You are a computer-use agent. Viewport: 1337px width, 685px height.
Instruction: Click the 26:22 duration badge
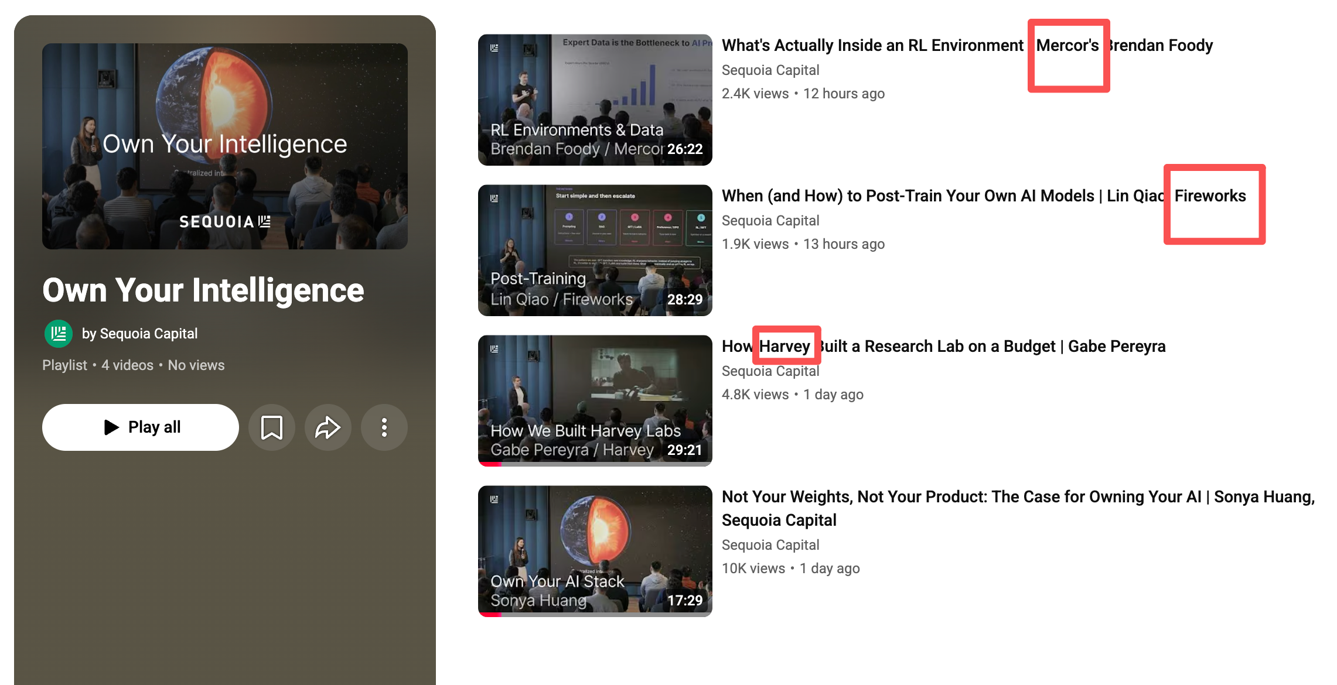click(685, 149)
